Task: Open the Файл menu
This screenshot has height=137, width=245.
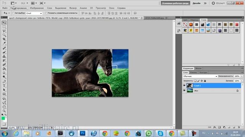Action: (5, 8)
